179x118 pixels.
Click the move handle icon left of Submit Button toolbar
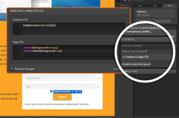[51, 91]
